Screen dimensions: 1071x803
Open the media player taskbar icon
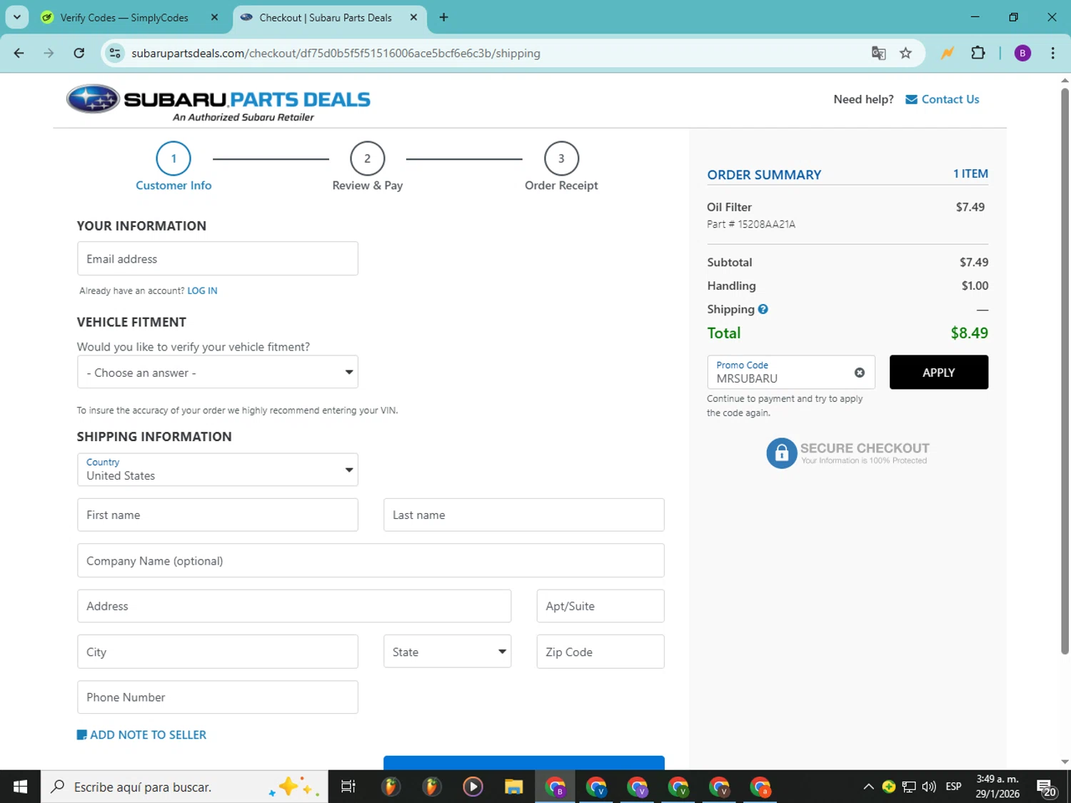click(x=473, y=787)
